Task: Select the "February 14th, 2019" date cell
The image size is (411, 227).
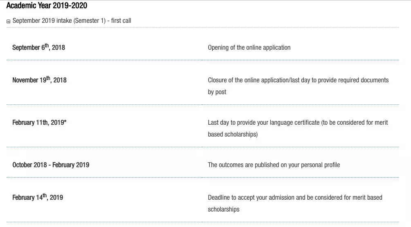Action: [x=38, y=197]
